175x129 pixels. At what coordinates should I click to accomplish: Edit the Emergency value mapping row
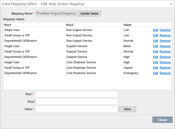(155, 73)
